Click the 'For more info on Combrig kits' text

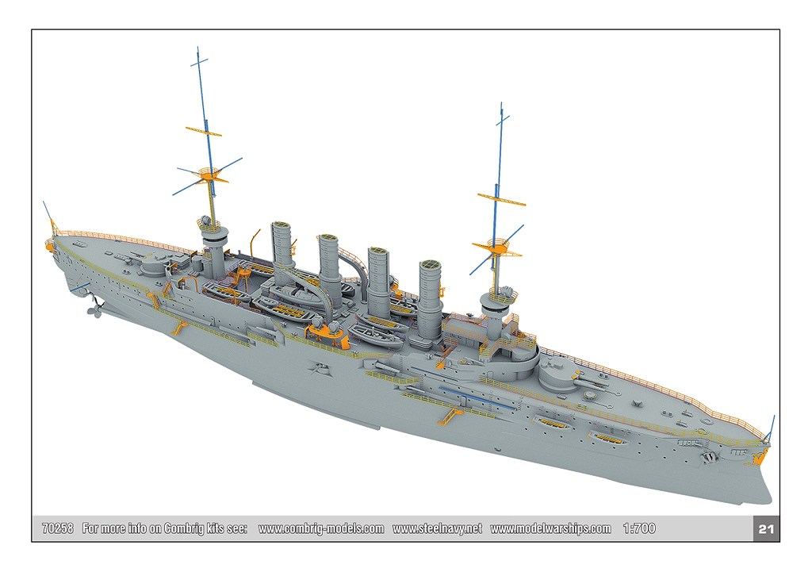click(165, 529)
